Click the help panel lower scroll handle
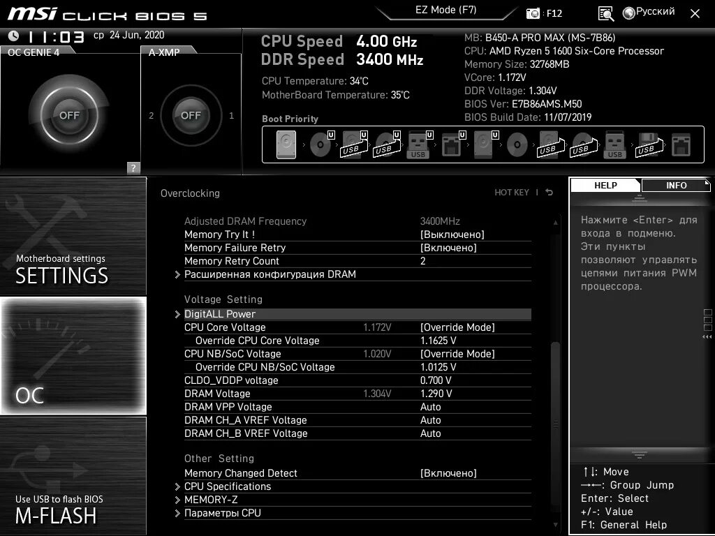This screenshot has height=536, width=715. [640, 454]
